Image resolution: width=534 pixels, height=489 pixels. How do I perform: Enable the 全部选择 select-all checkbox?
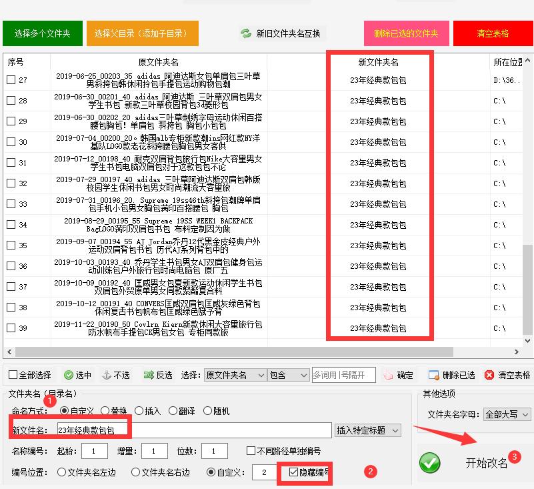(x=11, y=376)
